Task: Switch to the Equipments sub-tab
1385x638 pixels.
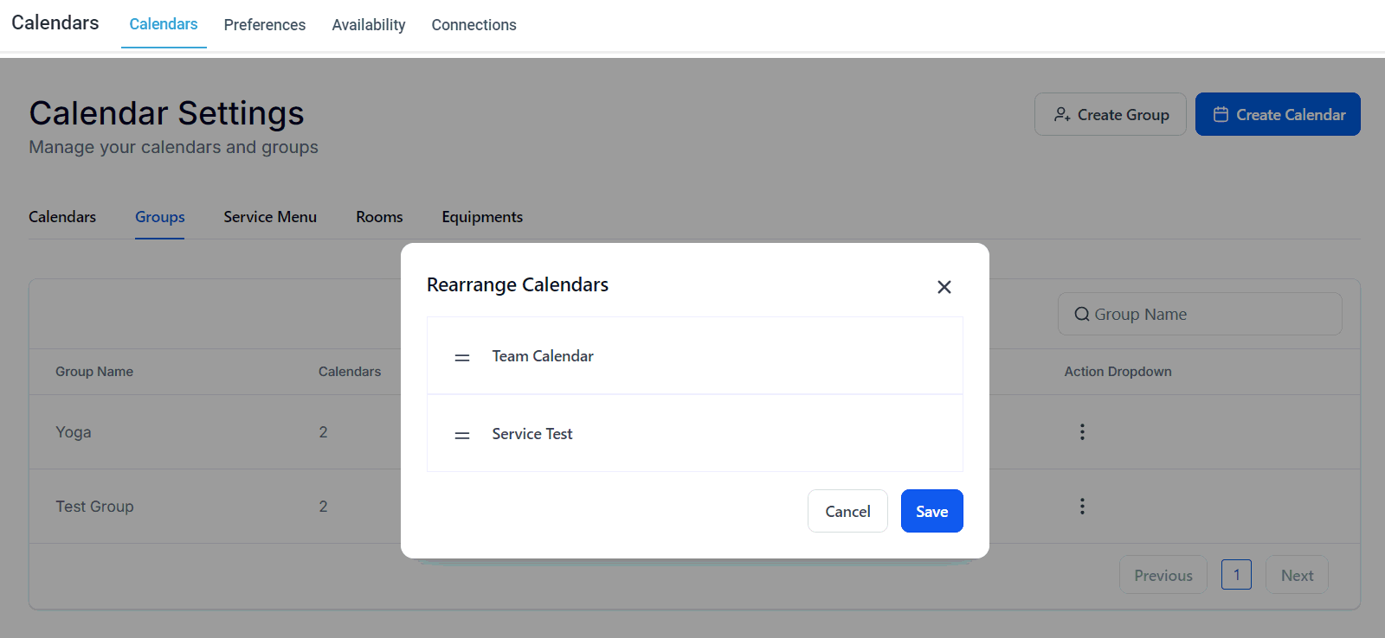Action: pos(482,217)
